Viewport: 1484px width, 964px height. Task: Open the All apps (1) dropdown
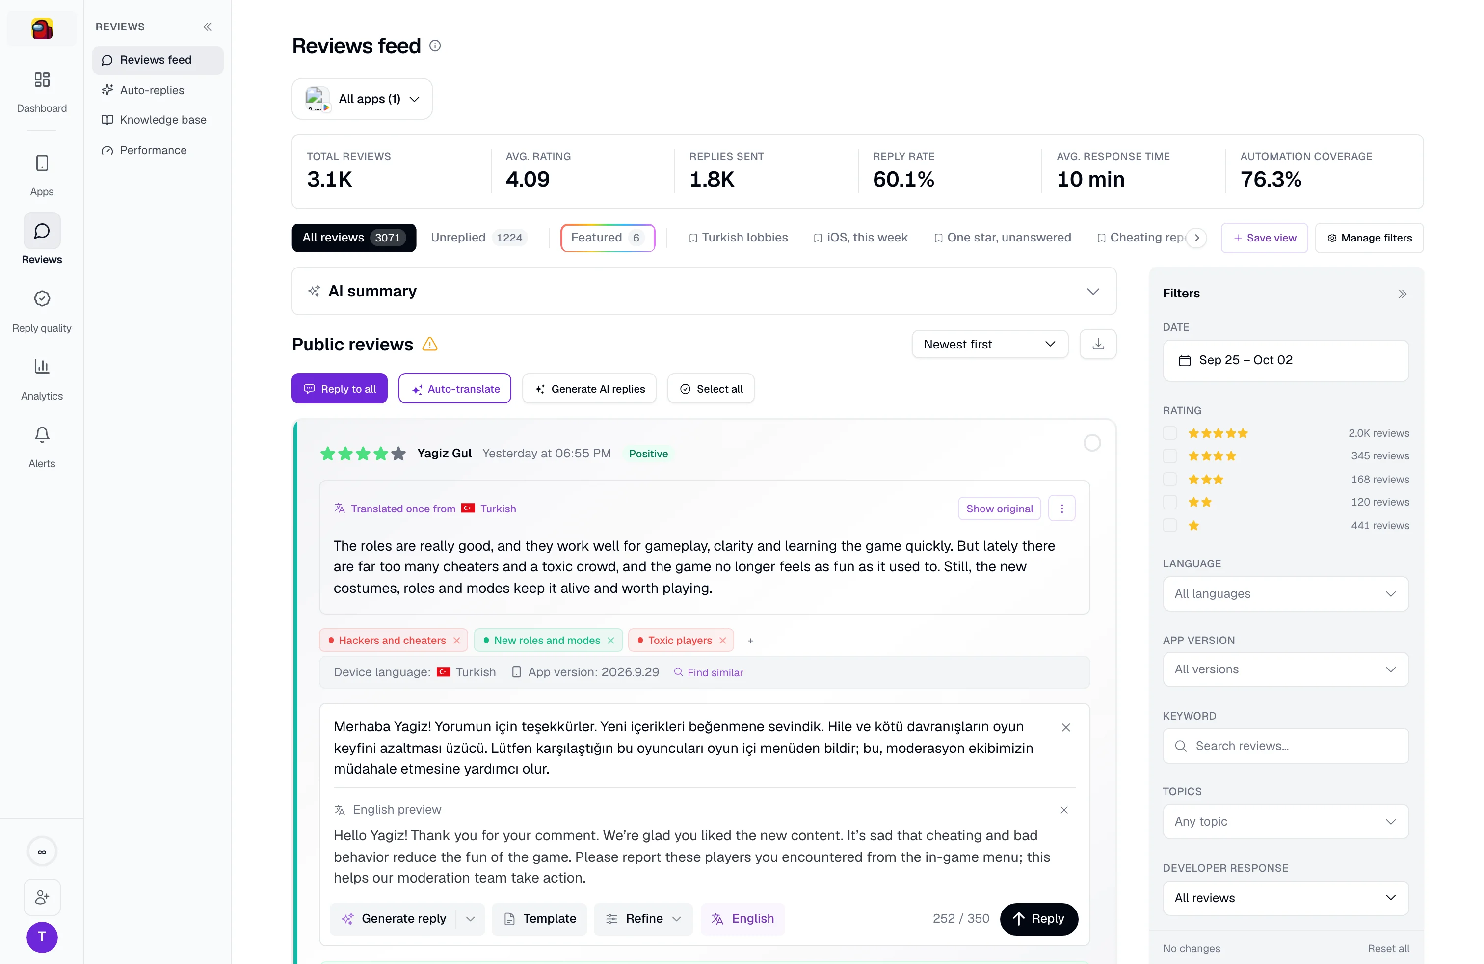click(362, 99)
